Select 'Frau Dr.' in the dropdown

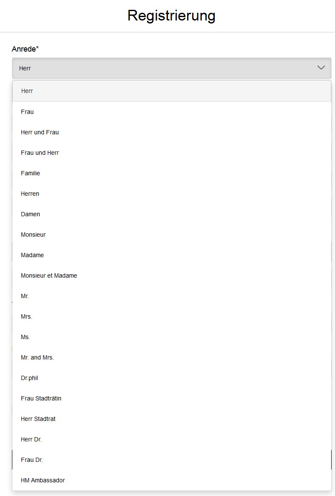172,460
